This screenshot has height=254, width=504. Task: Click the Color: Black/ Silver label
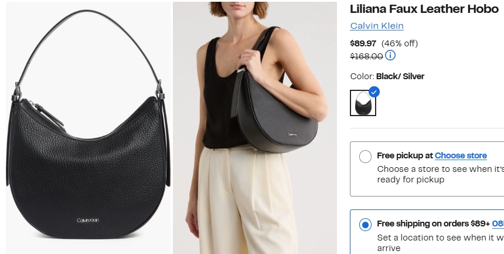coord(387,76)
